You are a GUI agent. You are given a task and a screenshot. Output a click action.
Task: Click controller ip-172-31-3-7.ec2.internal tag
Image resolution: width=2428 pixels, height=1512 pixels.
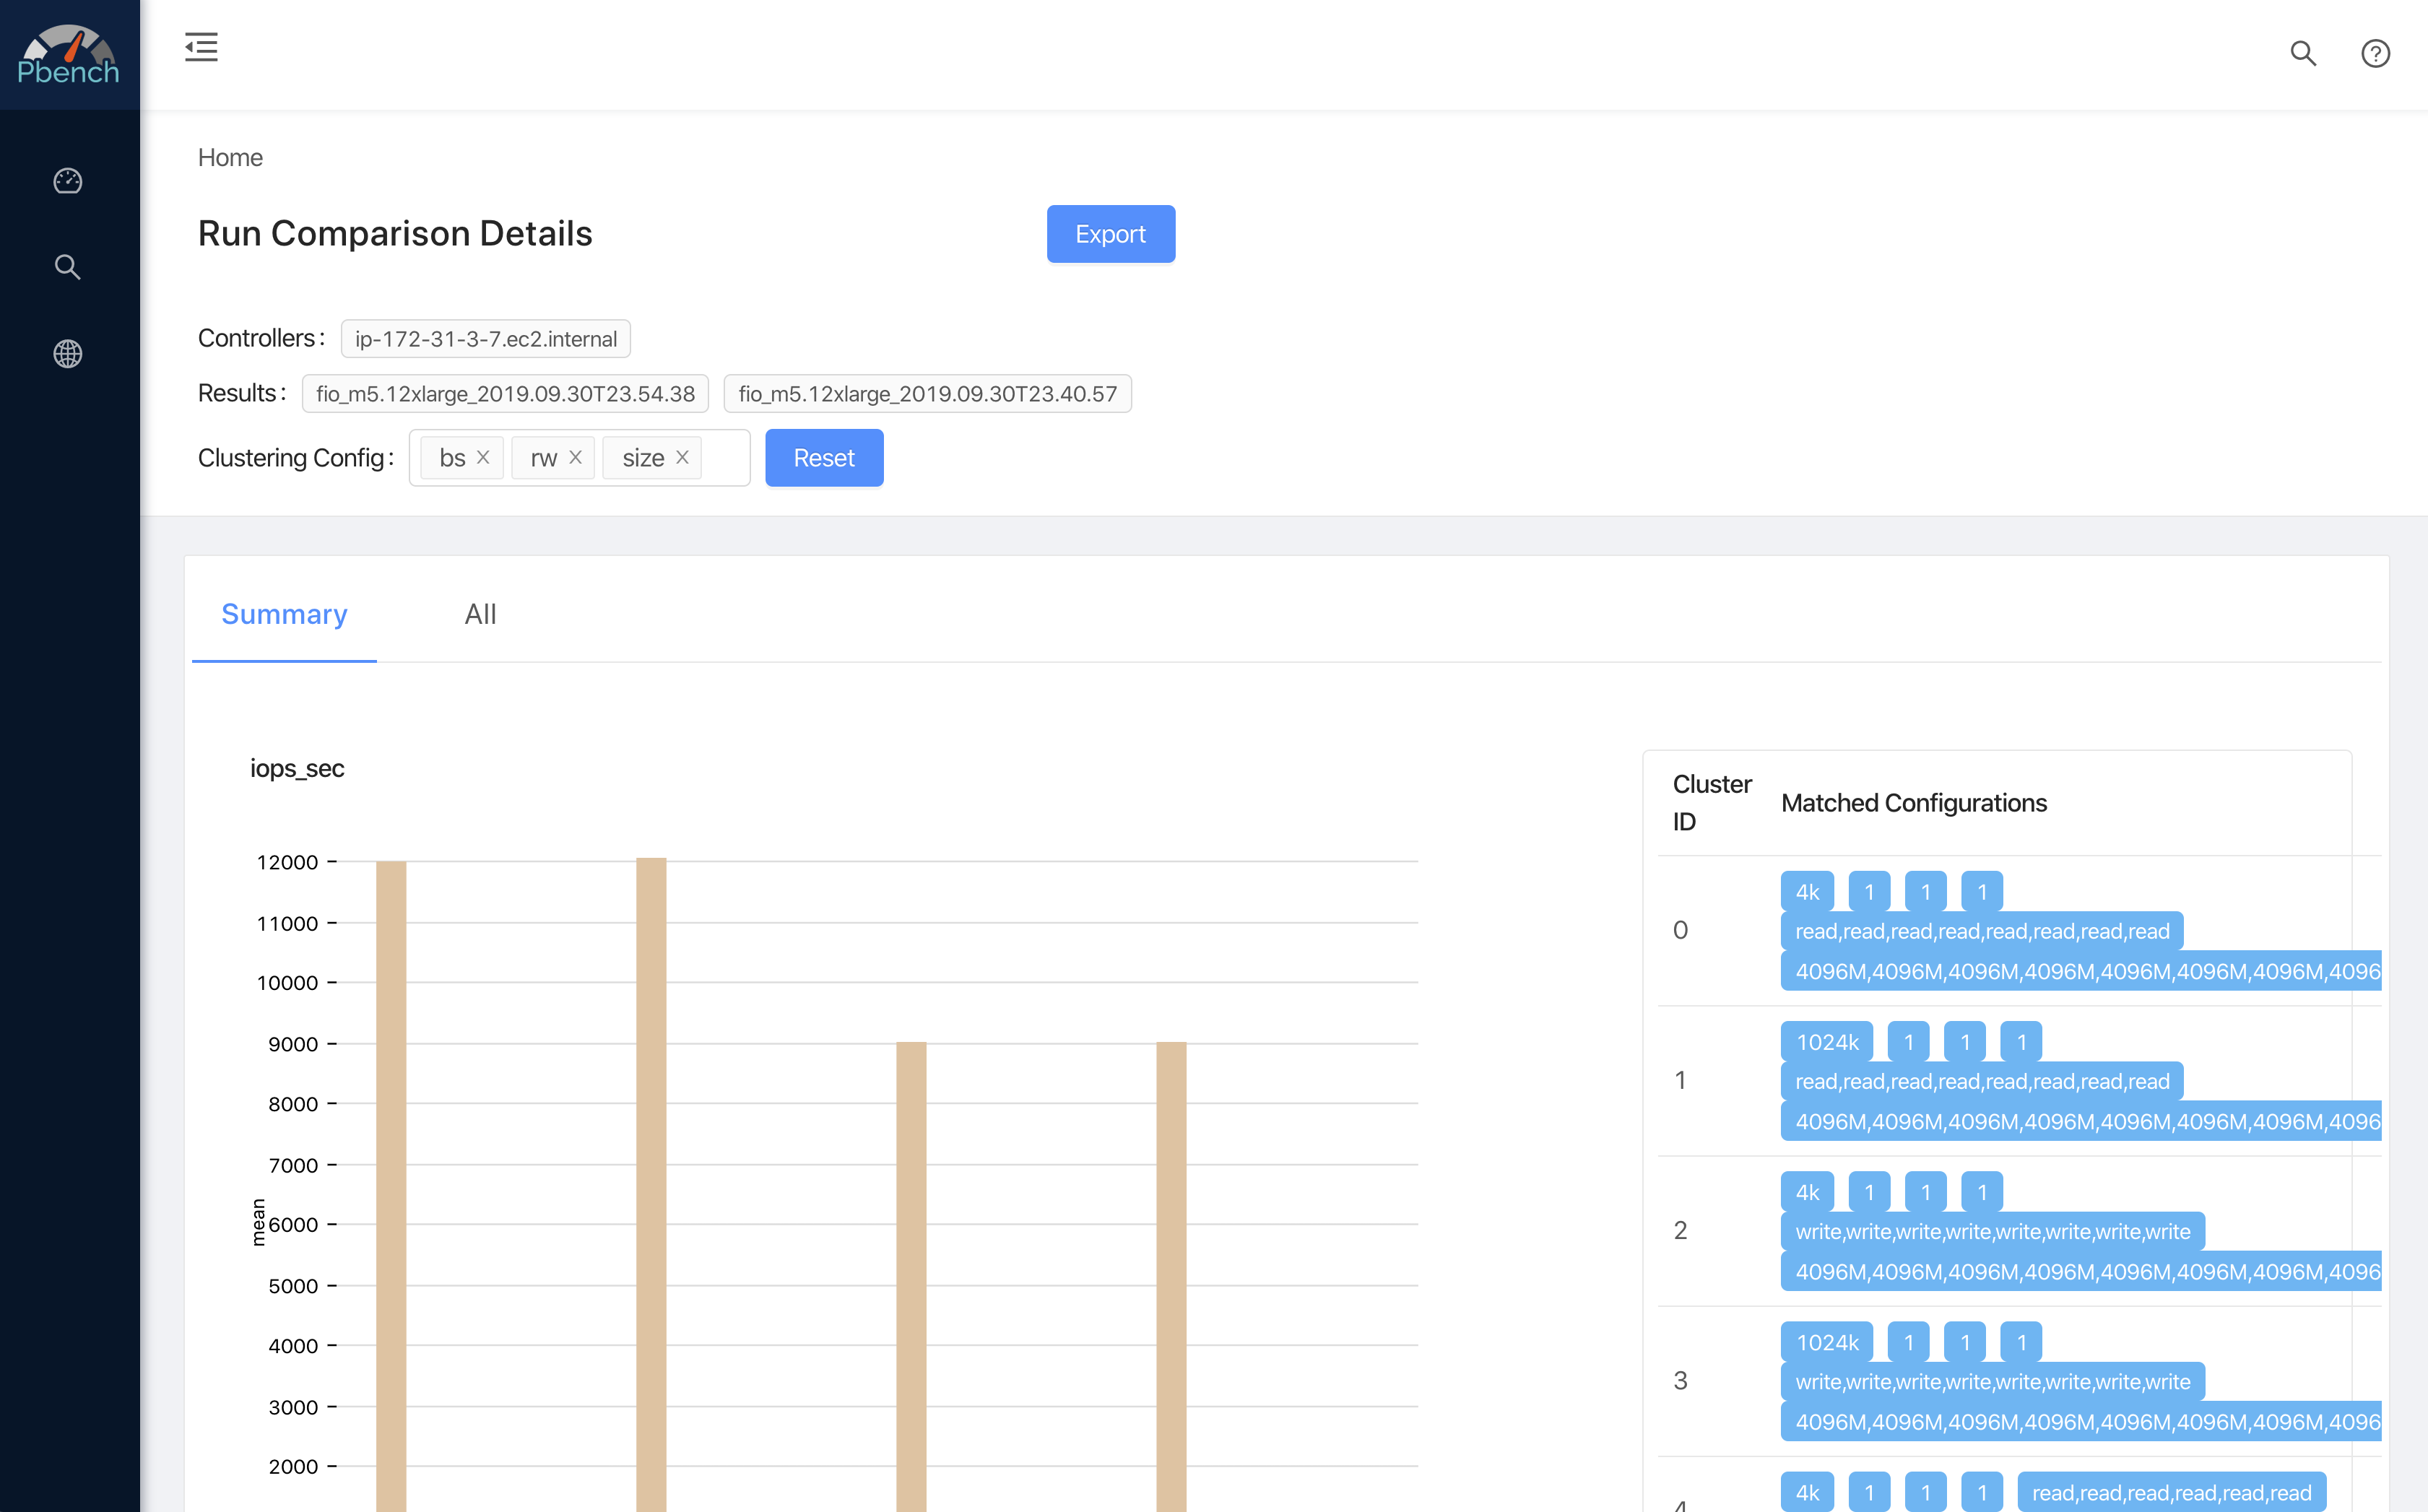[485, 338]
